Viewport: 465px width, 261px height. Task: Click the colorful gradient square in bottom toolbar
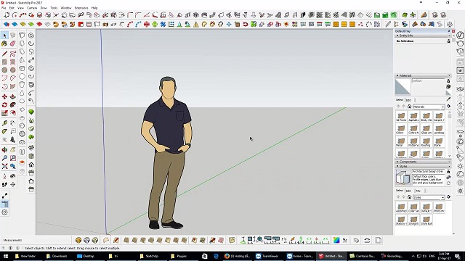(336, 240)
